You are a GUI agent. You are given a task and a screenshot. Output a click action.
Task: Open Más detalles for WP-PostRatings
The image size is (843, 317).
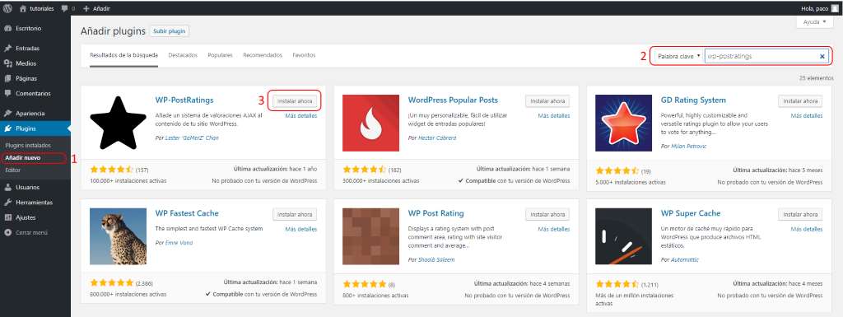[x=301, y=115]
